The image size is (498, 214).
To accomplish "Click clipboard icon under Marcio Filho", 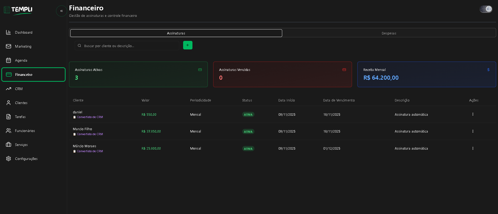I will 74,134.
